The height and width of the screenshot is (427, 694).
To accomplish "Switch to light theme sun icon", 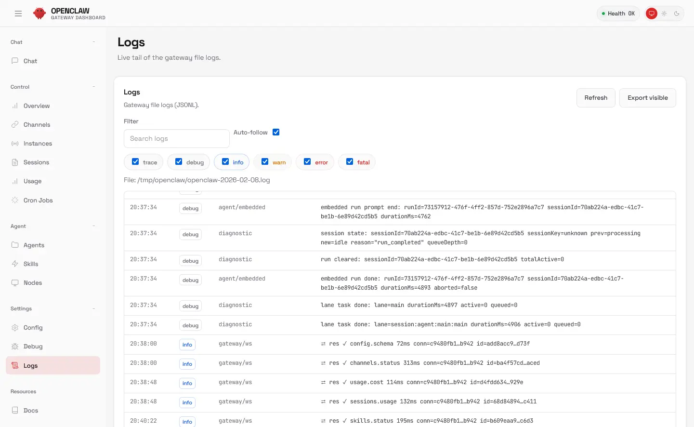I will pyautogui.click(x=664, y=13).
